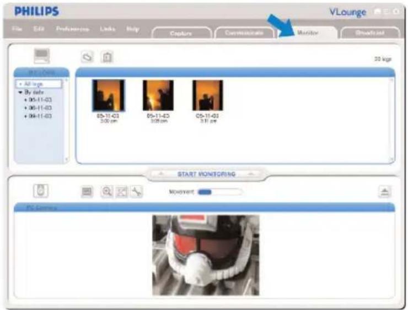This screenshot has width=408, height=310.
Task: Open the log thumbnail from 3:05 pm
Action: (158, 95)
